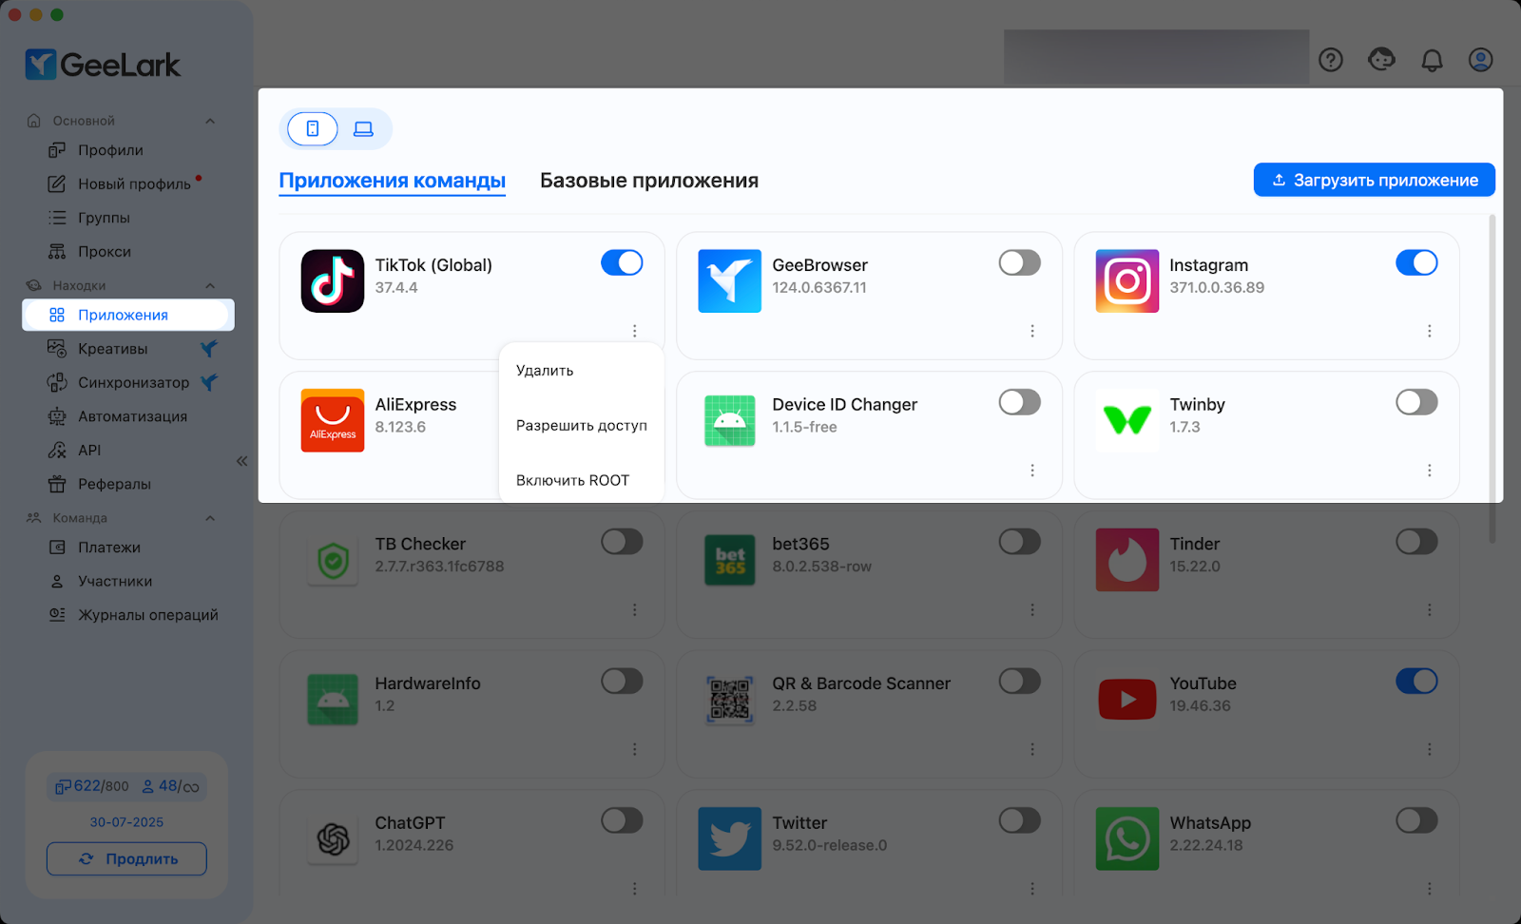Enable the GeeBrowser toggle
The width and height of the screenshot is (1521, 924).
coord(1019,262)
